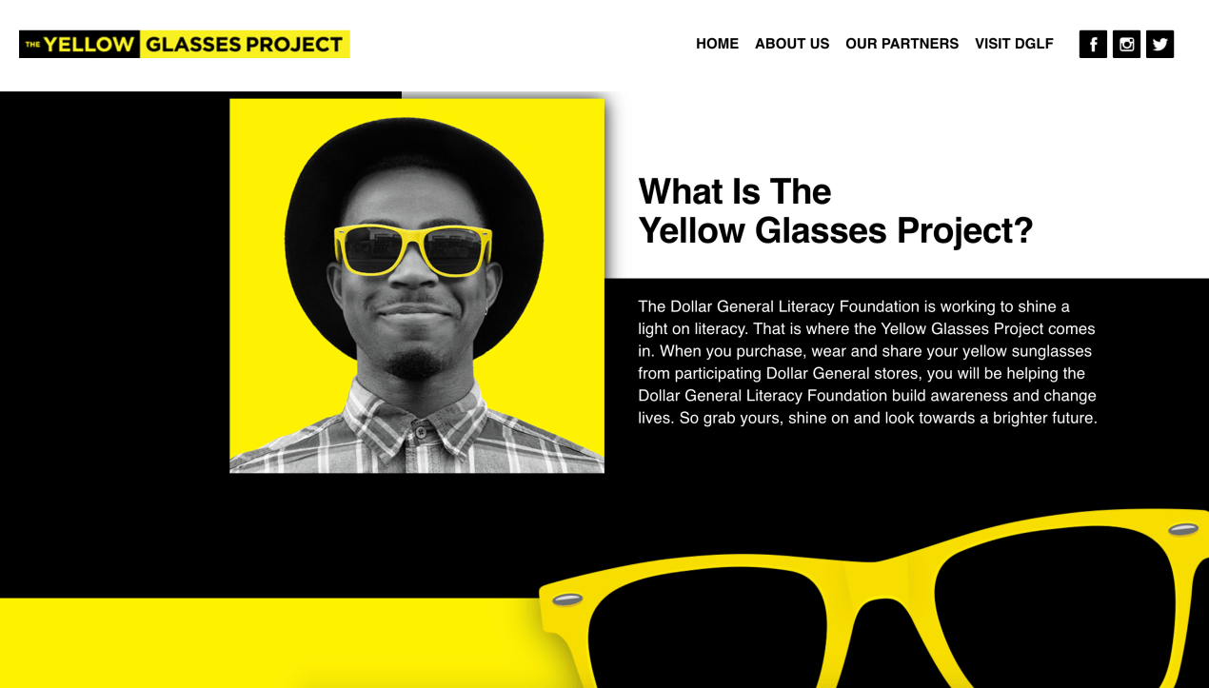Open the Instagram social icon
Viewport: 1209px width, 688px height.
pos(1126,44)
